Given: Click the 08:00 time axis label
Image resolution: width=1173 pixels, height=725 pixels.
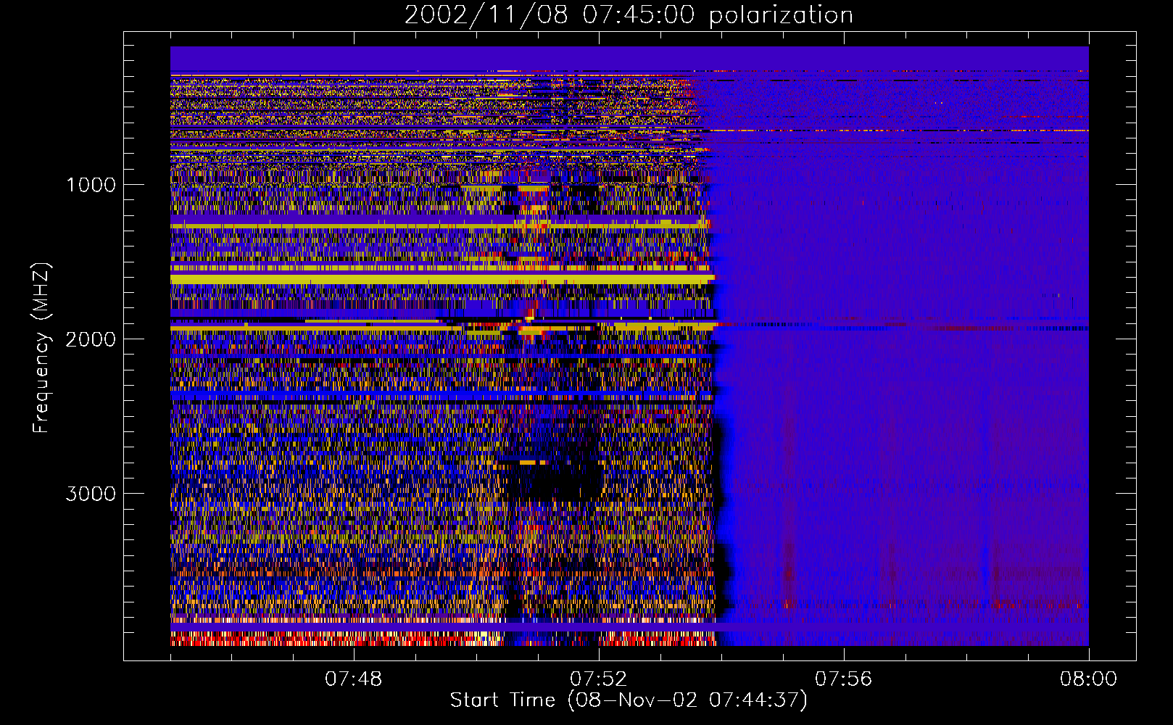Looking at the screenshot, I should [1089, 679].
